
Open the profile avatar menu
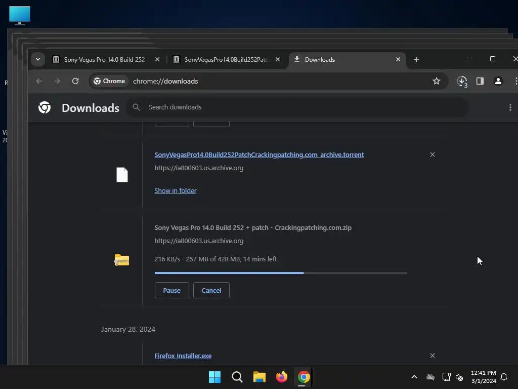click(498, 81)
